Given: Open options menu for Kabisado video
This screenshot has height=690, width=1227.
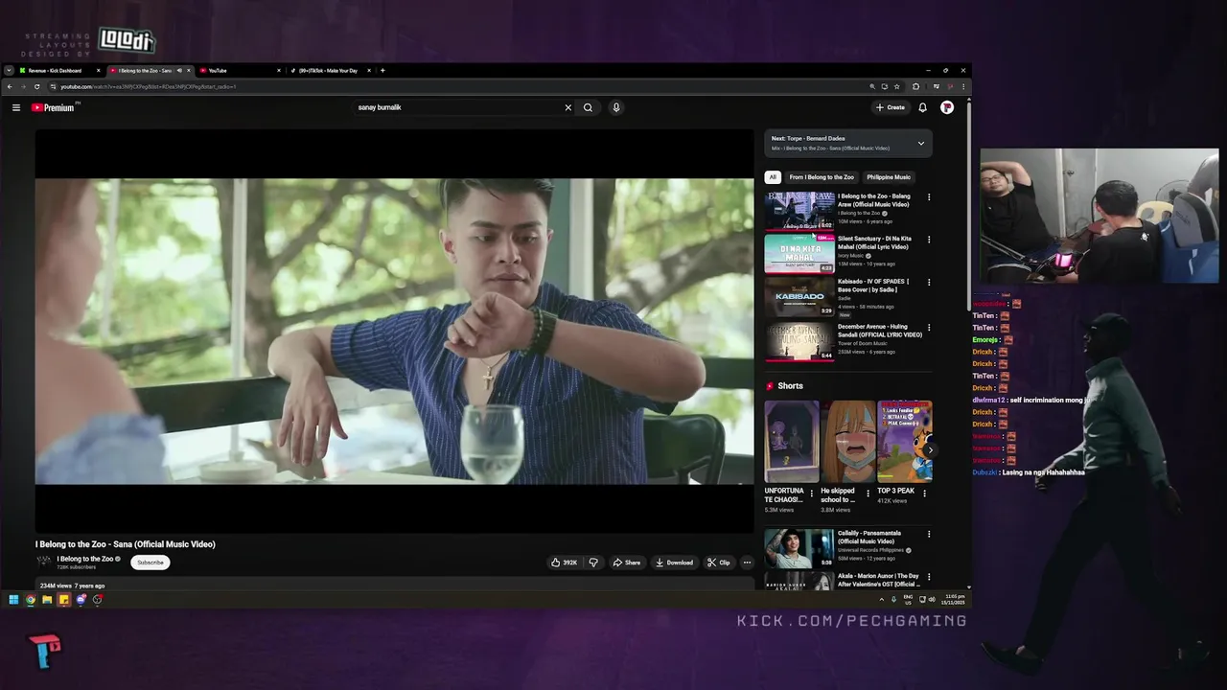Looking at the screenshot, I should [928, 283].
